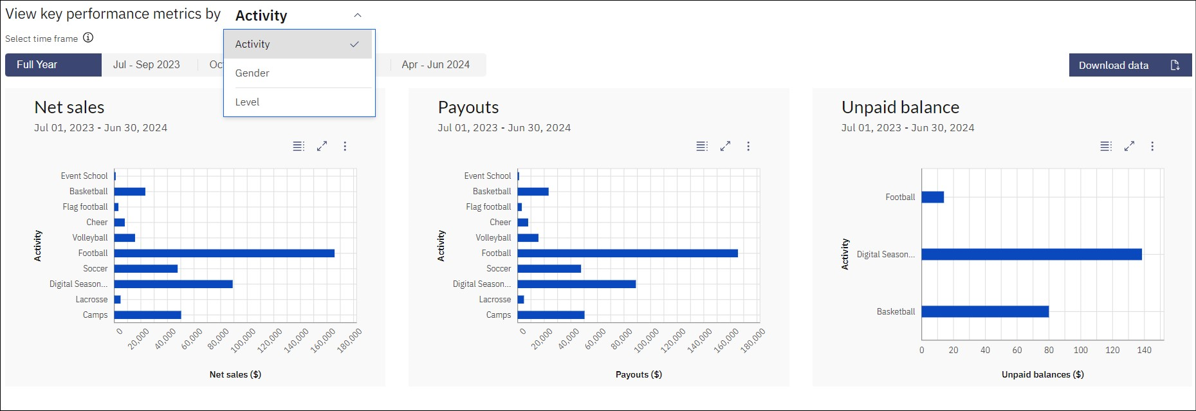Collapse the Activity dropdown chevron

pyautogui.click(x=358, y=15)
